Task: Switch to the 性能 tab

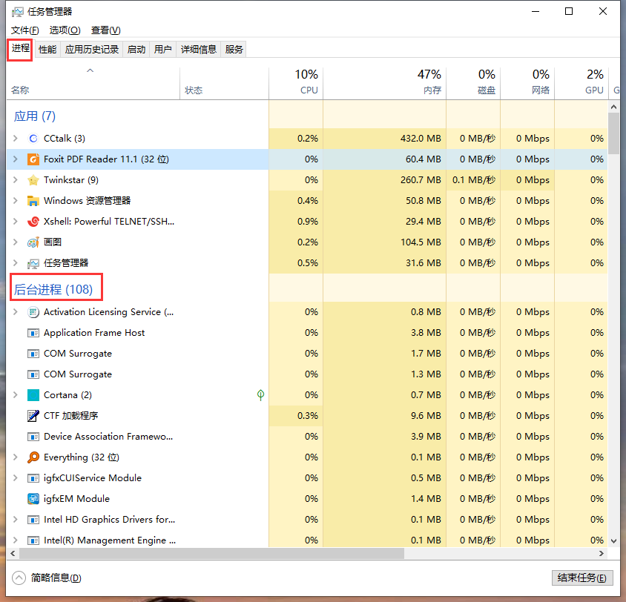Action: pos(47,49)
